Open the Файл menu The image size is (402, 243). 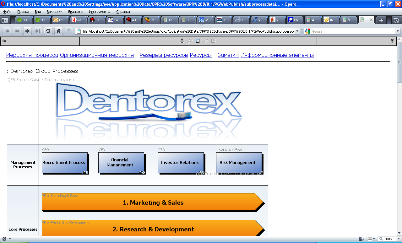(7, 12)
